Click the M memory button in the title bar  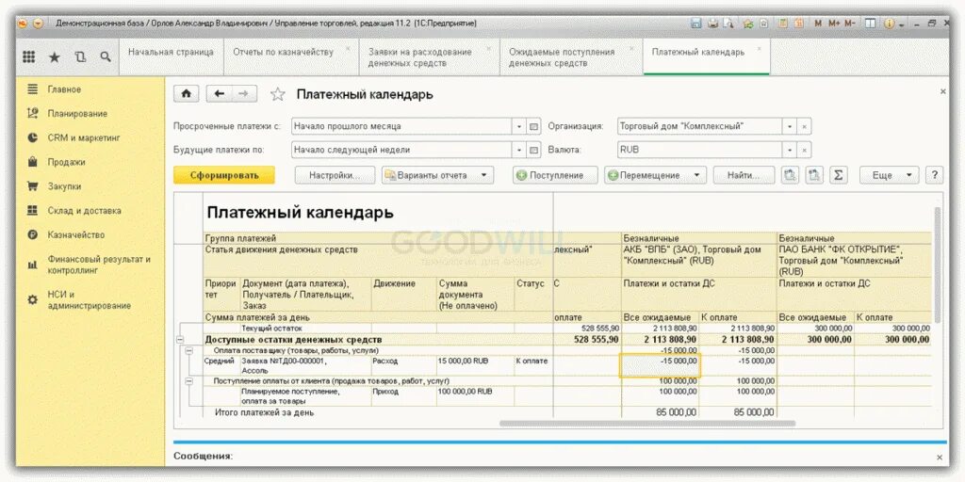818,24
